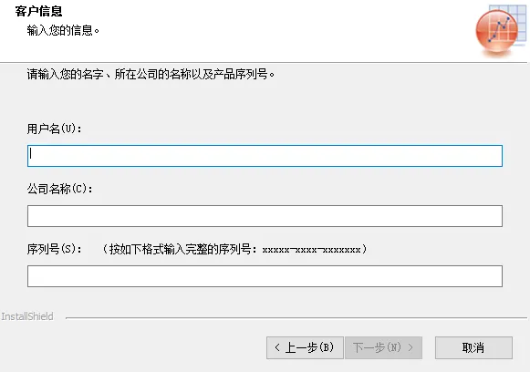Image resolution: width=530 pixels, height=372 pixels.
Task: Click the instruction text about 产品序列号
Action: click(151, 74)
